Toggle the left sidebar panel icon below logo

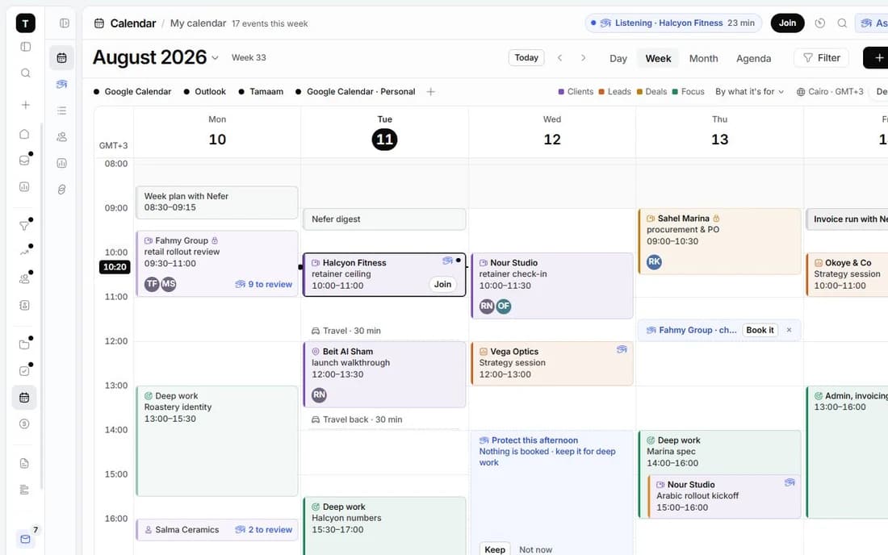click(x=26, y=47)
